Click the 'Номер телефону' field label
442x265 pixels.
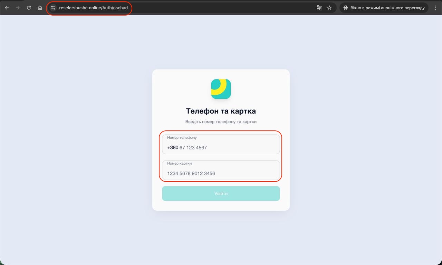[182, 138]
